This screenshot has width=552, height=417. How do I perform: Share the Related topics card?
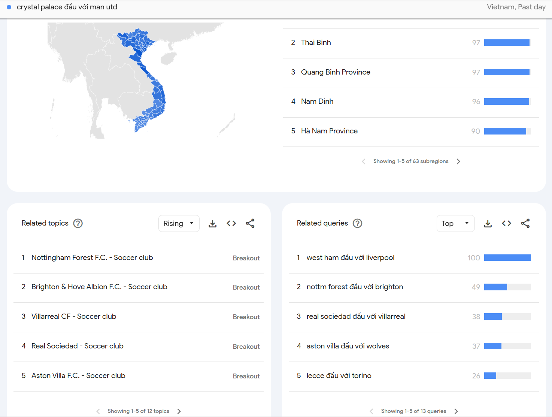250,224
